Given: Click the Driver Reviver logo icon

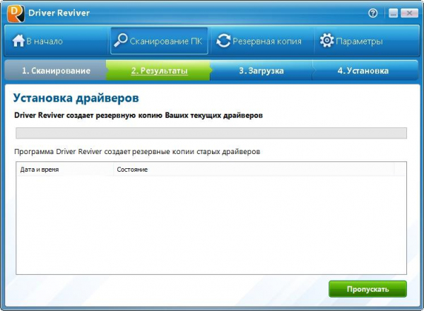Looking at the screenshot, I should tap(16, 13).
